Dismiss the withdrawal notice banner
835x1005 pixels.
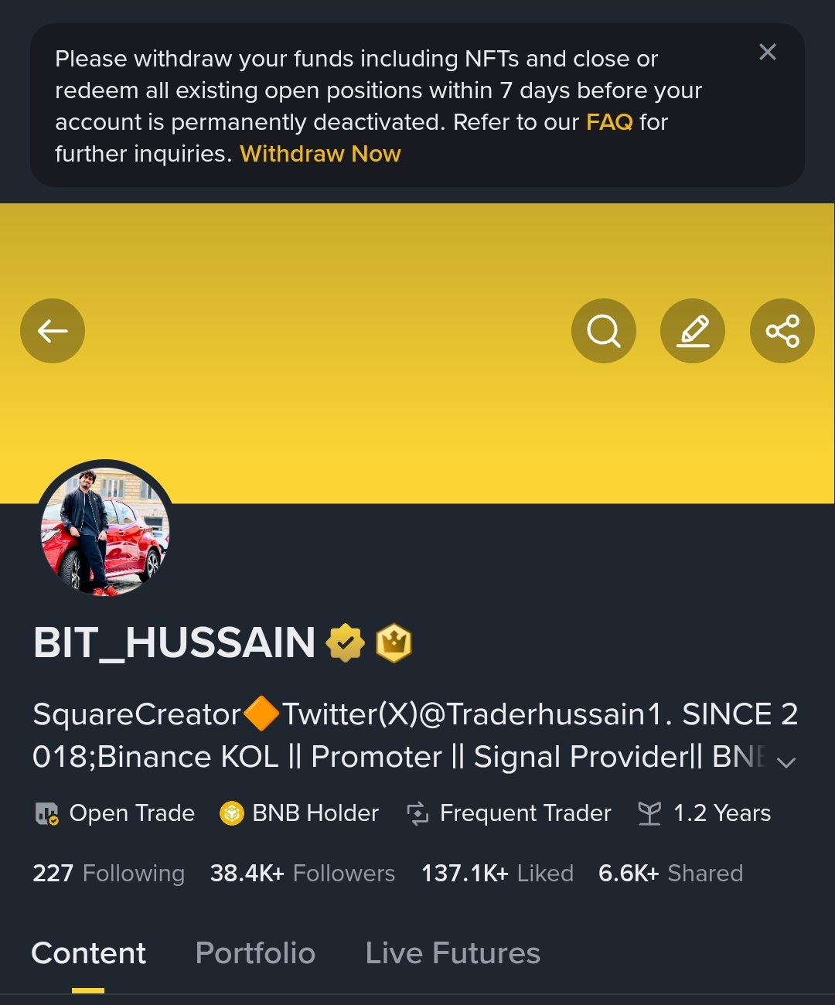click(767, 52)
